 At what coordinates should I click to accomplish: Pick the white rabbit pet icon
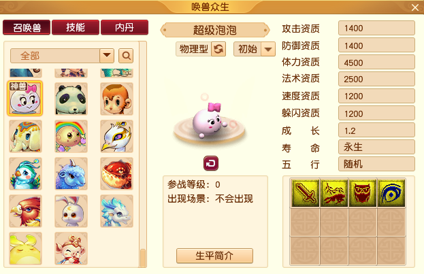[x=71, y=211]
